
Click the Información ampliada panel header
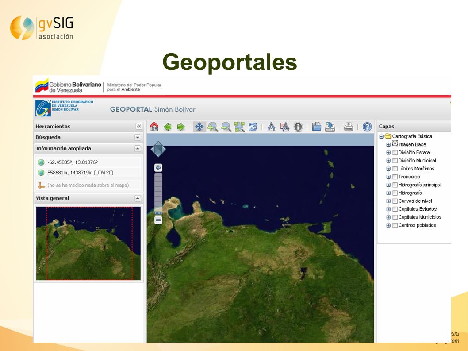click(x=88, y=148)
